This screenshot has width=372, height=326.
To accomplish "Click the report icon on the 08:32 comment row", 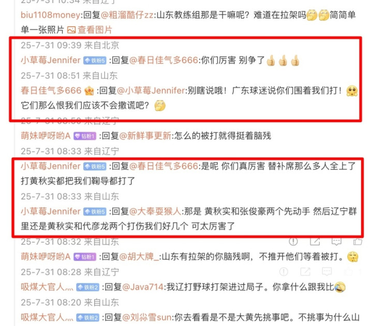I will tap(293, 241).
